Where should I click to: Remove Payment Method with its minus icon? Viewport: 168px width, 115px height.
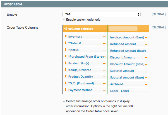tap(104, 90)
